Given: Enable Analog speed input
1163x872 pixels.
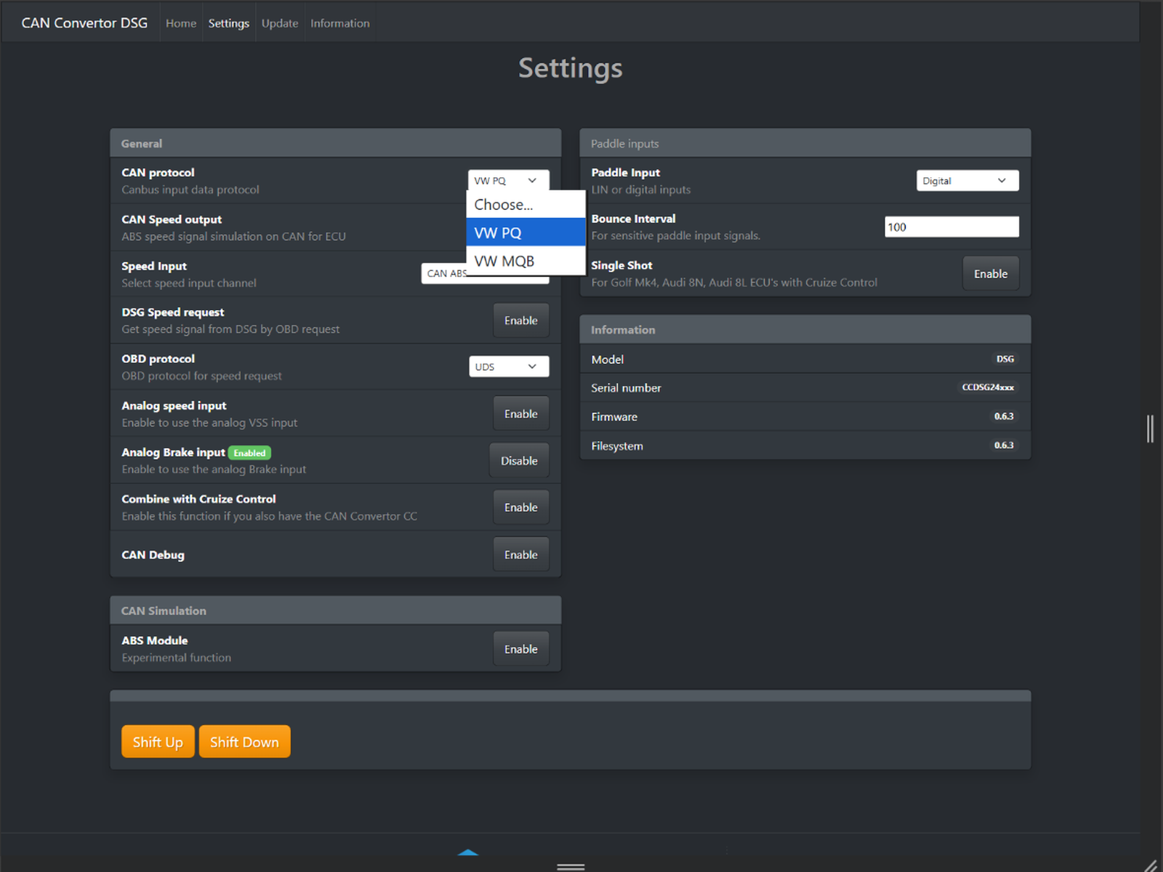Looking at the screenshot, I should coord(520,413).
